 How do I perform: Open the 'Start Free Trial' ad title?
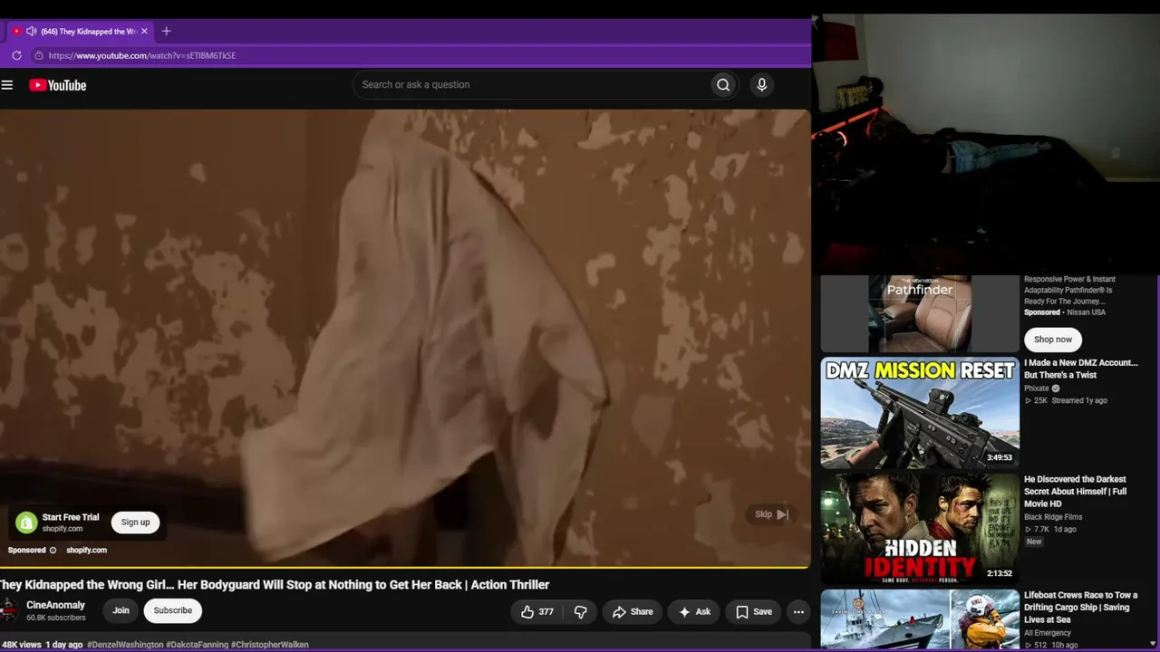coord(71,517)
